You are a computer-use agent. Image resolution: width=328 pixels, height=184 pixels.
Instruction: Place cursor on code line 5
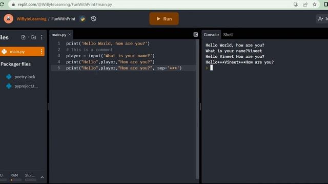click(x=124, y=68)
